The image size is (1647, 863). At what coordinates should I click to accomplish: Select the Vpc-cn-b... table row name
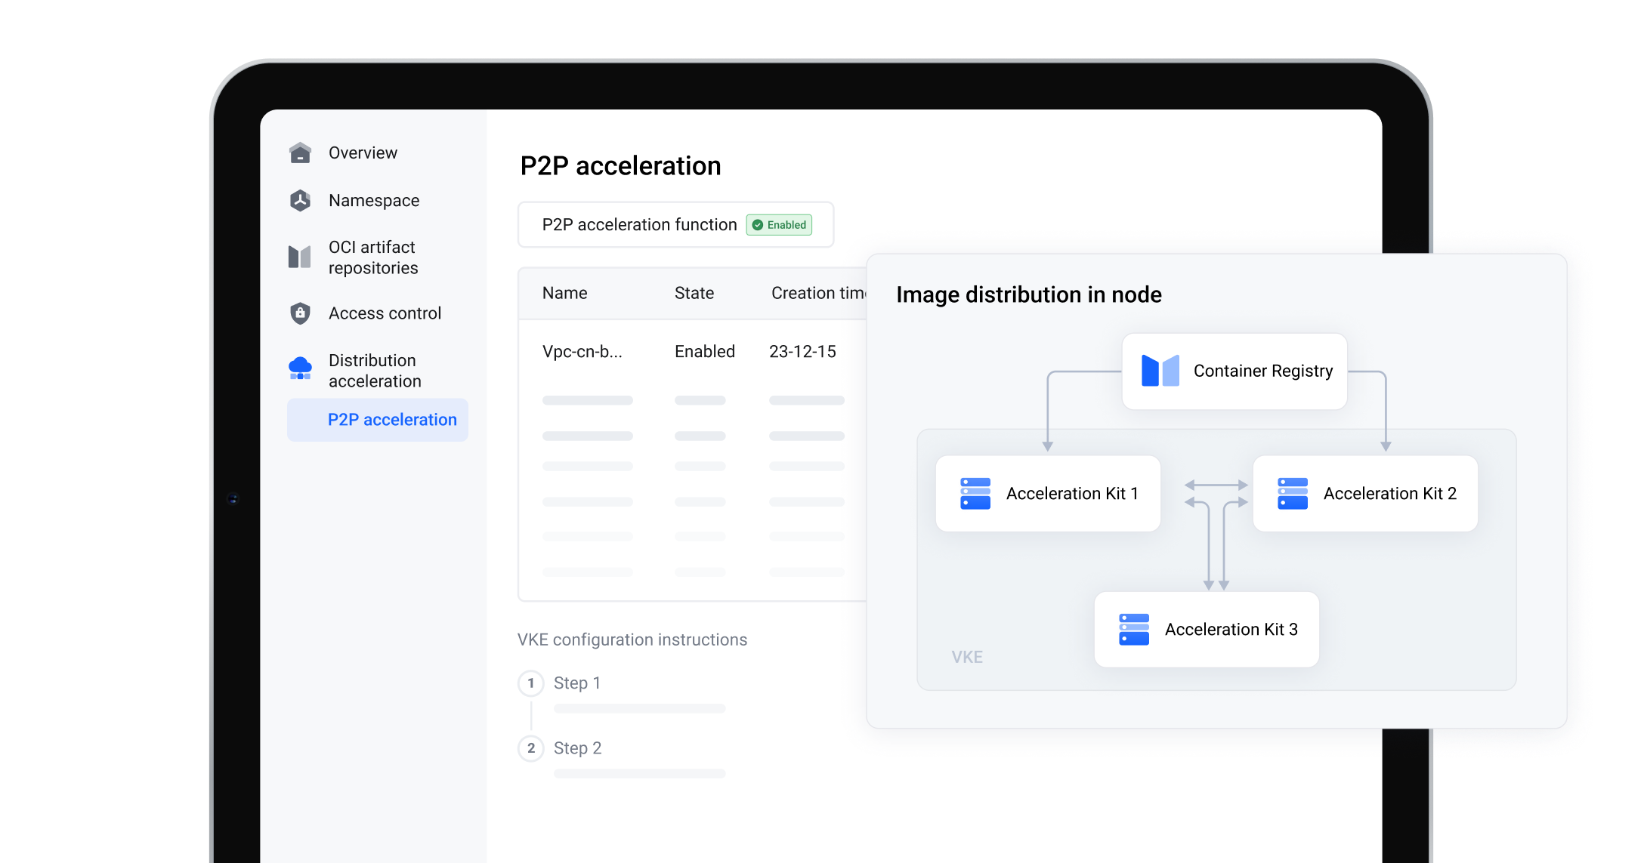click(x=582, y=352)
